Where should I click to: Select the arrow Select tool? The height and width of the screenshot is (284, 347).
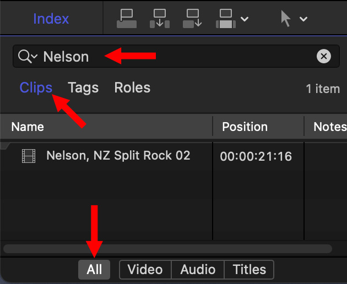pyautogui.click(x=285, y=19)
